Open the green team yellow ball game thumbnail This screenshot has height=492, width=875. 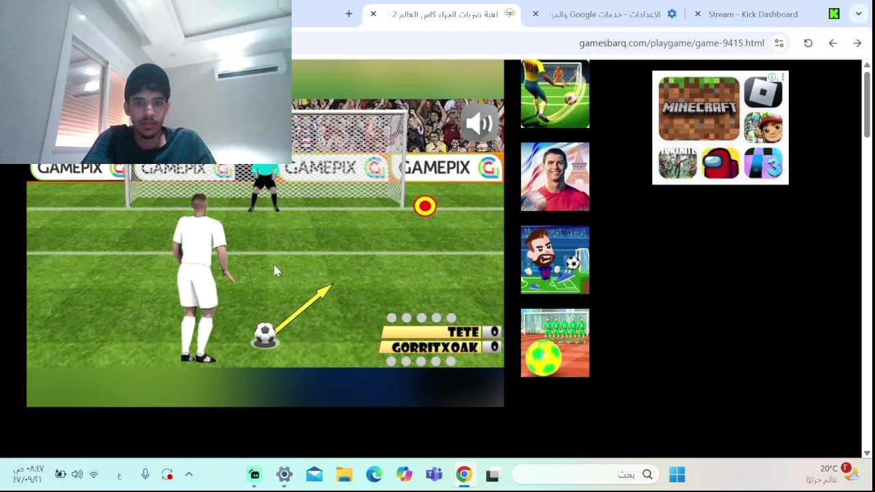click(x=555, y=343)
